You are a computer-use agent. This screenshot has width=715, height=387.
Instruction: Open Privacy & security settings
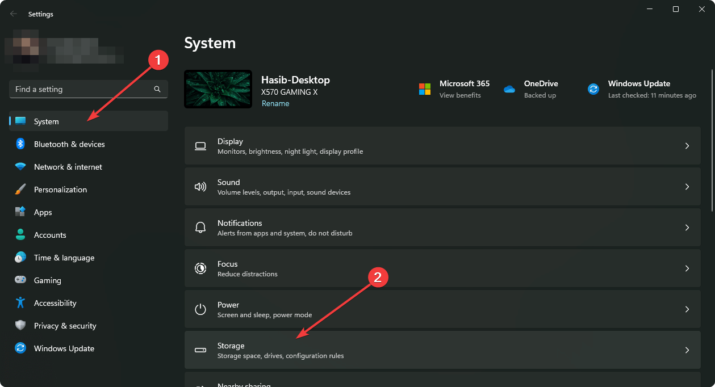tap(89, 325)
